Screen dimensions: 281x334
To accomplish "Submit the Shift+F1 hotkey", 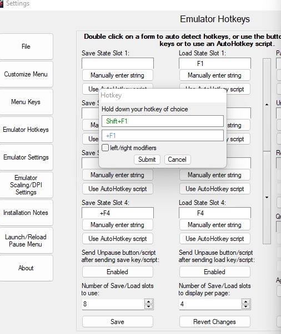I will click(147, 160).
